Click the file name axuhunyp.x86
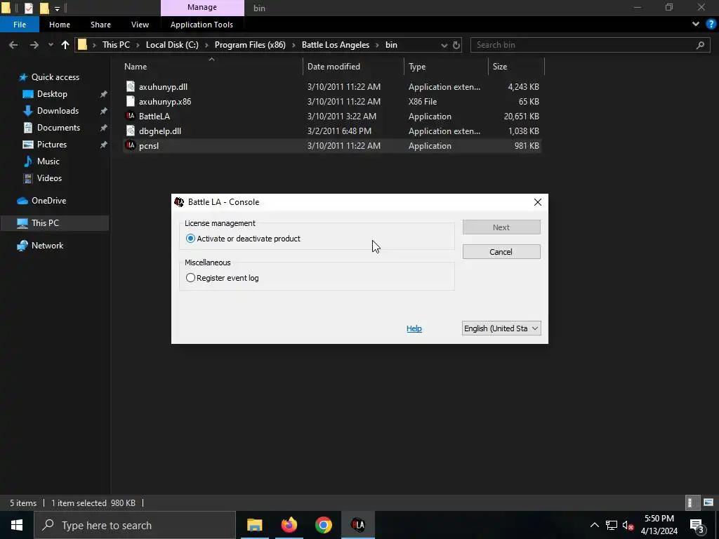This screenshot has height=539, width=719. [165, 101]
